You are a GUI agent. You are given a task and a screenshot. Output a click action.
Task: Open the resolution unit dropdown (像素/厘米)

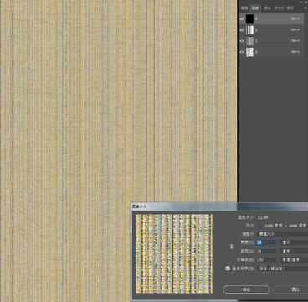tap(294, 260)
